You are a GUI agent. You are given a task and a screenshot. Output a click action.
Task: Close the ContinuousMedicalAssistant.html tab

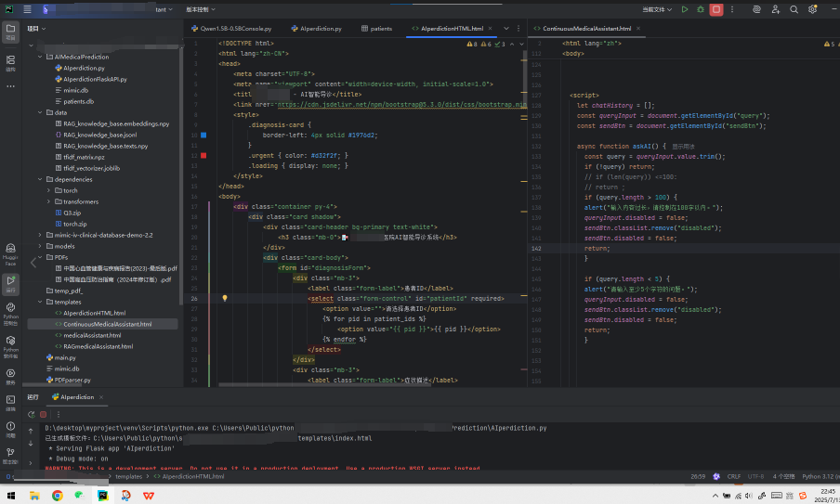[638, 29]
